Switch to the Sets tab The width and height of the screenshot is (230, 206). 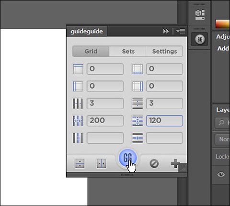(128, 51)
